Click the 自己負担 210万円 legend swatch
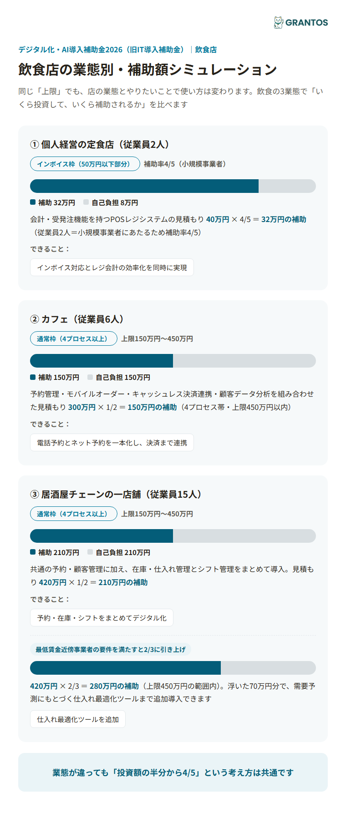Screen dimensions: 346x813 90,552
